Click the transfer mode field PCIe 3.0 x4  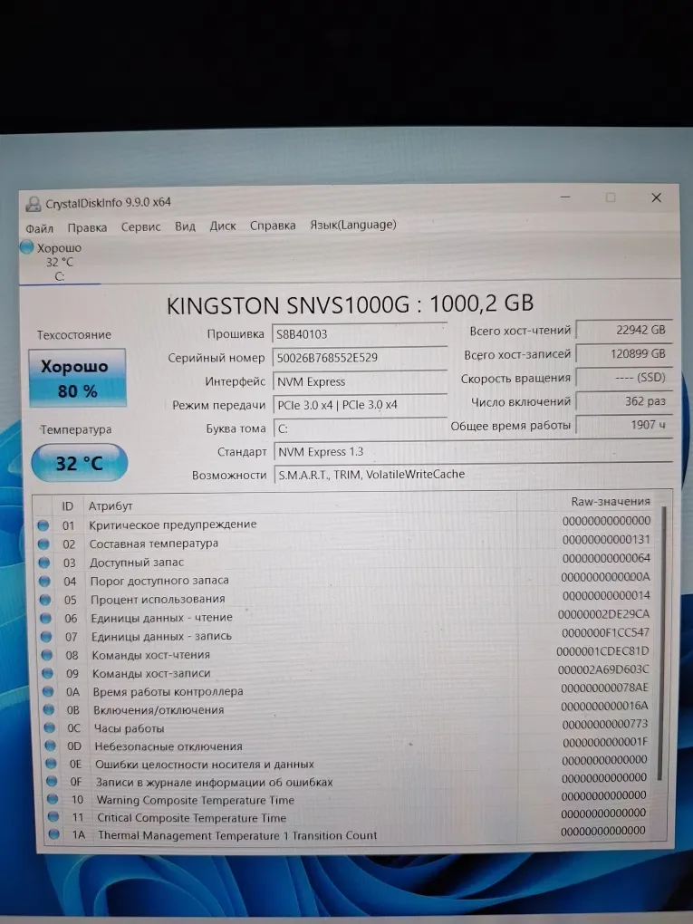360,405
